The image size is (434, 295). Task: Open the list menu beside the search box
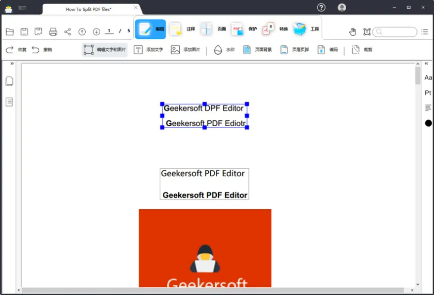point(425,32)
